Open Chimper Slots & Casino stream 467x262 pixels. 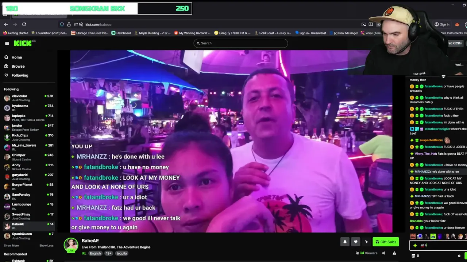28,157
